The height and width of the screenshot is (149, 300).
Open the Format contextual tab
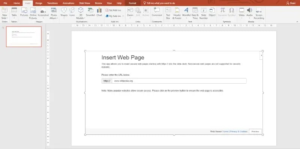coord(132,3)
